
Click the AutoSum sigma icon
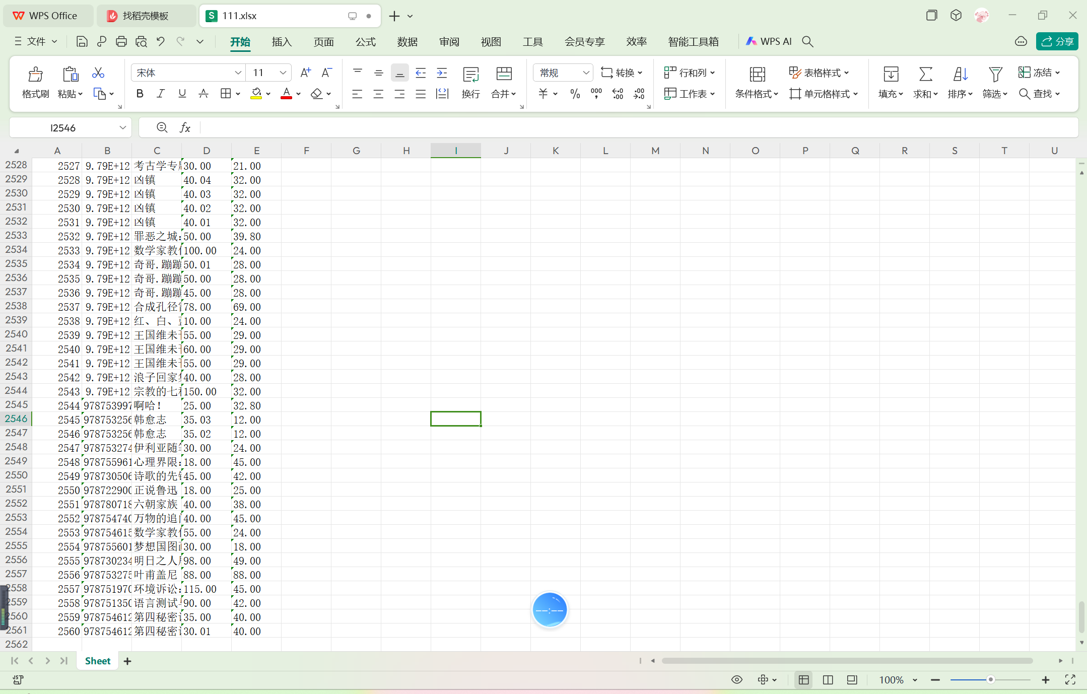[x=925, y=75]
